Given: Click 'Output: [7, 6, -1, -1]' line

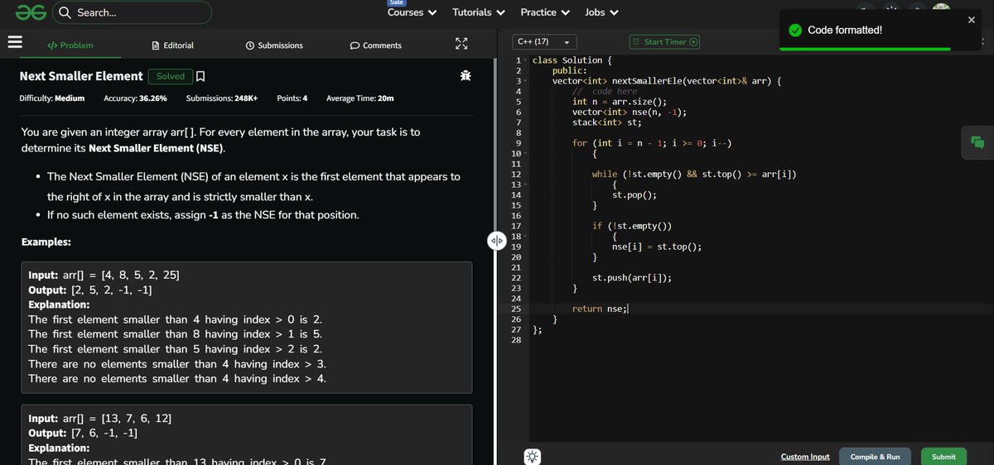Looking at the screenshot, I should pyautogui.click(x=83, y=433).
